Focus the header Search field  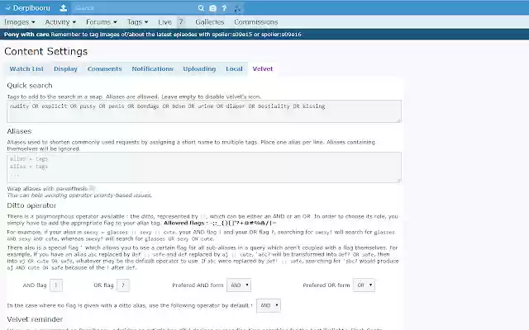pos(134,8)
